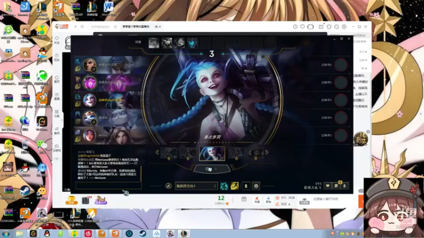Open QQ penguin in the taskbar

(47, 234)
